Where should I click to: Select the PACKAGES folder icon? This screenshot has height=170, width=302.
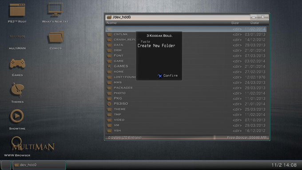pos(109,88)
